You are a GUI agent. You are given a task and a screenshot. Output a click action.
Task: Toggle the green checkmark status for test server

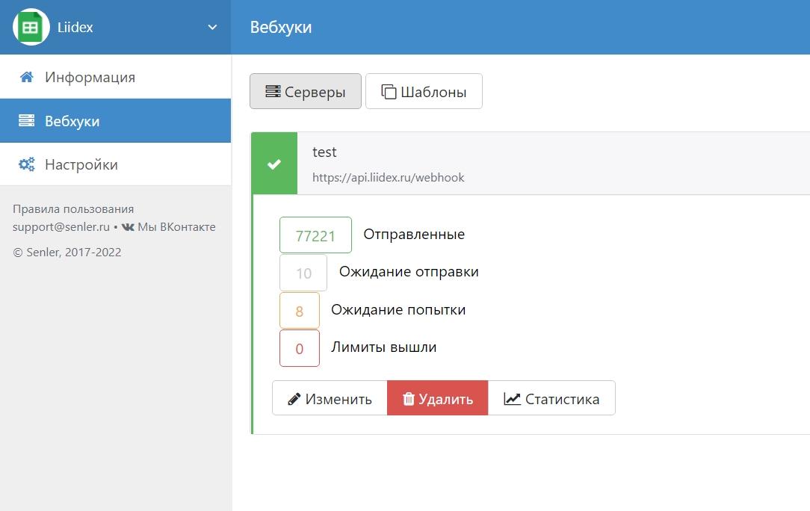click(x=274, y=164)
